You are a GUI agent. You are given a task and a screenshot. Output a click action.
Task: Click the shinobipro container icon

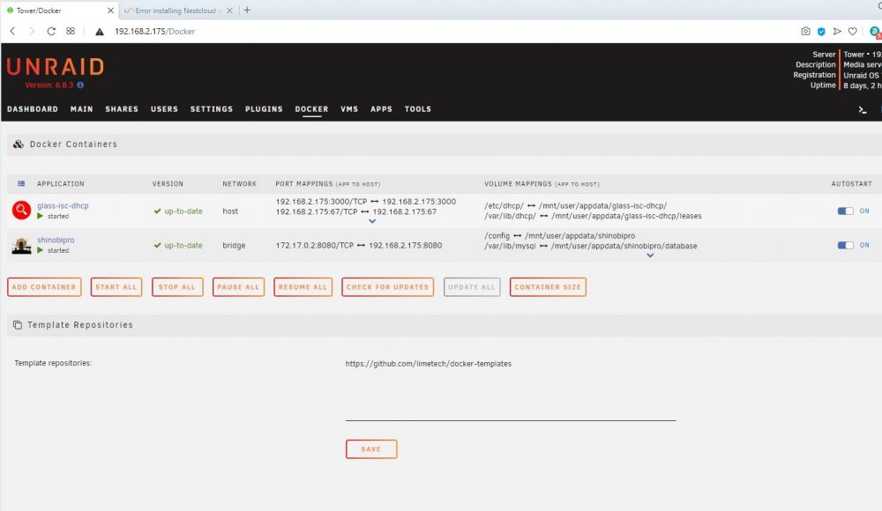(21, 245)
